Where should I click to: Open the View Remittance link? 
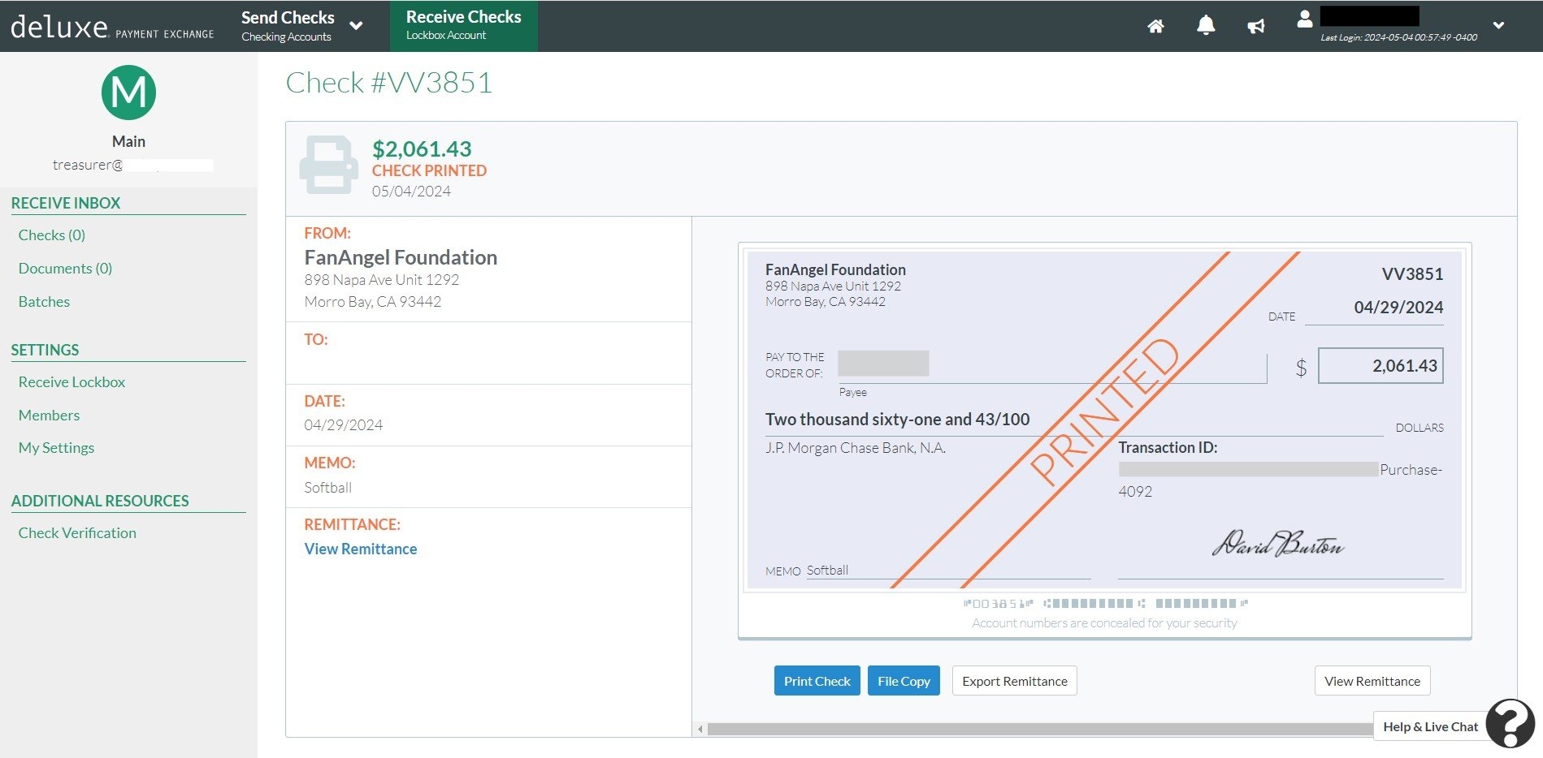pyautogui.click(x=360, y=549)
